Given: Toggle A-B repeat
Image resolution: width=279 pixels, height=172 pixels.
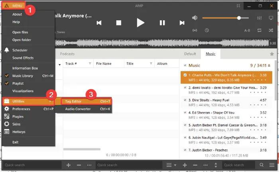Looking at the screenshot, I should (247, 31).
